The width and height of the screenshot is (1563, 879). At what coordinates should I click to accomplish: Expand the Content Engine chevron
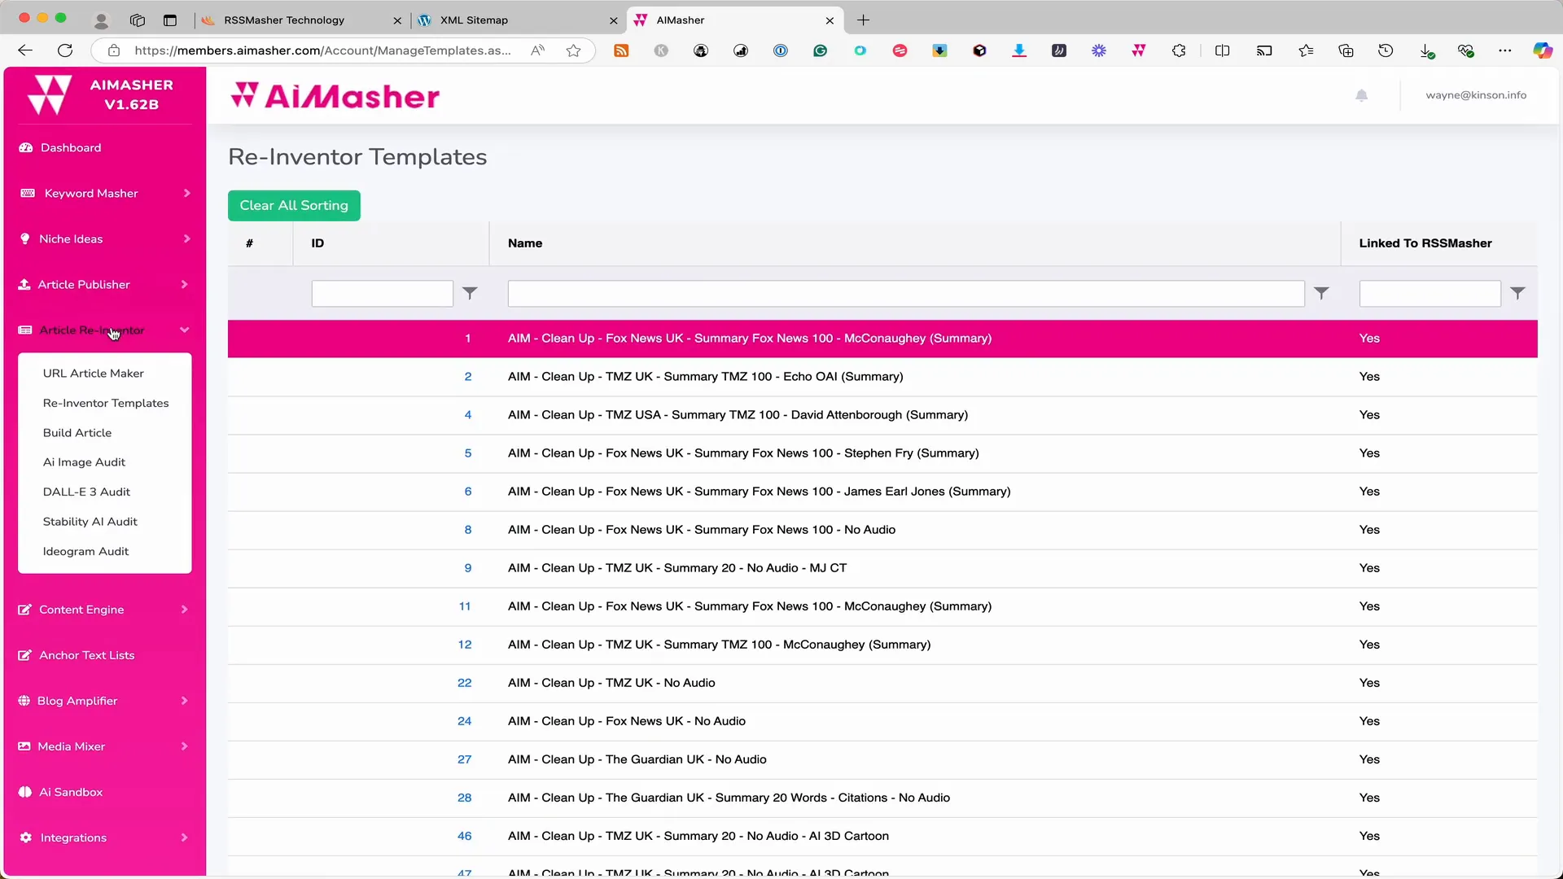(x=185, y=610)
